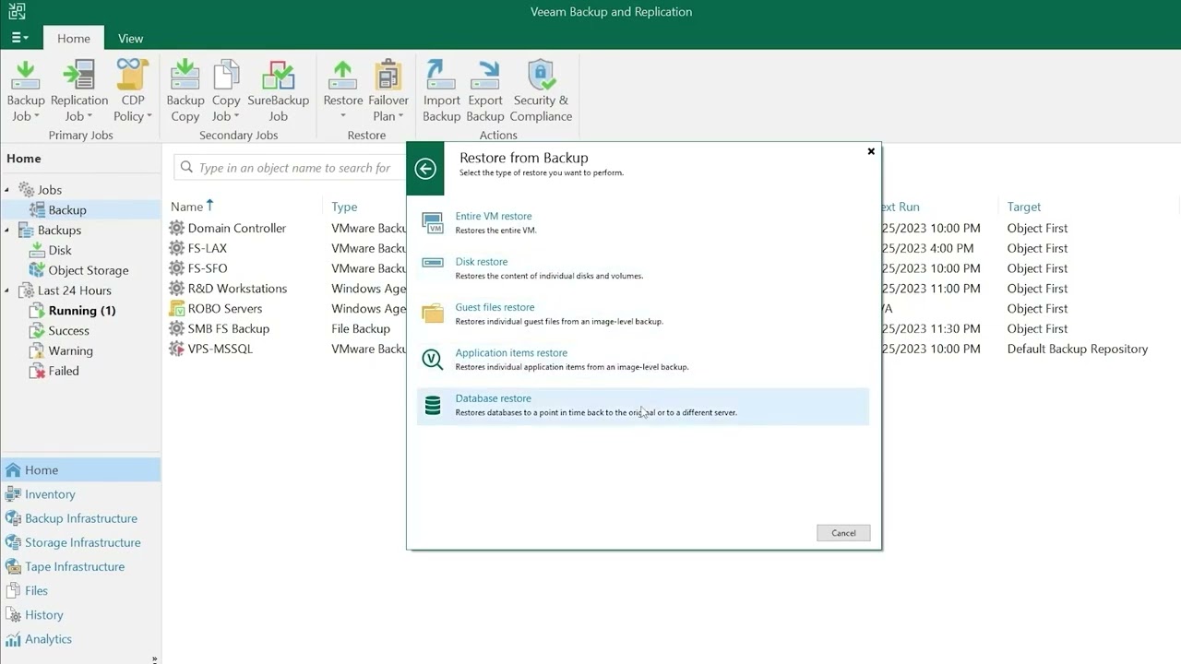Click the Backup Job ribbon icon
The height and width of the screenshot is (664, 1181).
[26, 75]
